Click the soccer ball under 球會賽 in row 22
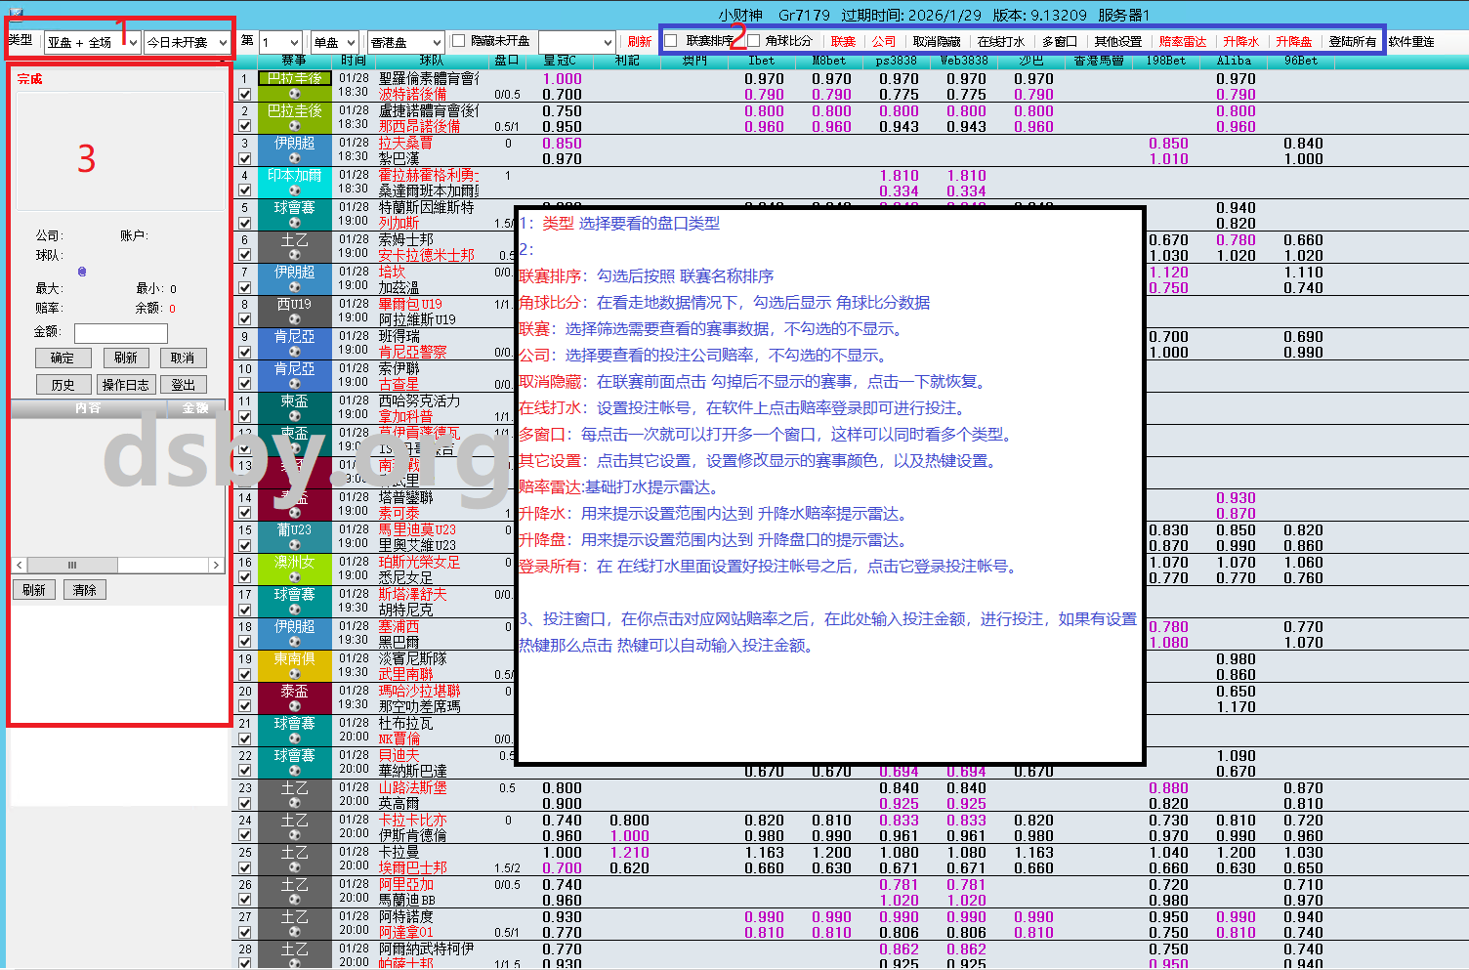 click(295, 771)
